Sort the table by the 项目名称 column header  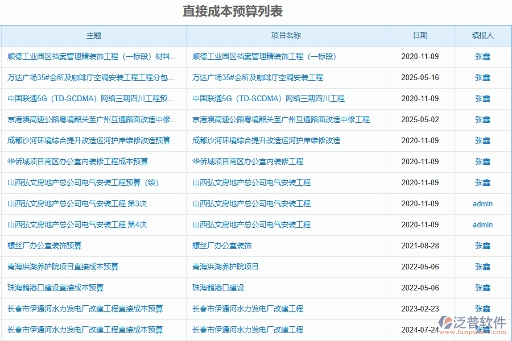coord(286,35)
